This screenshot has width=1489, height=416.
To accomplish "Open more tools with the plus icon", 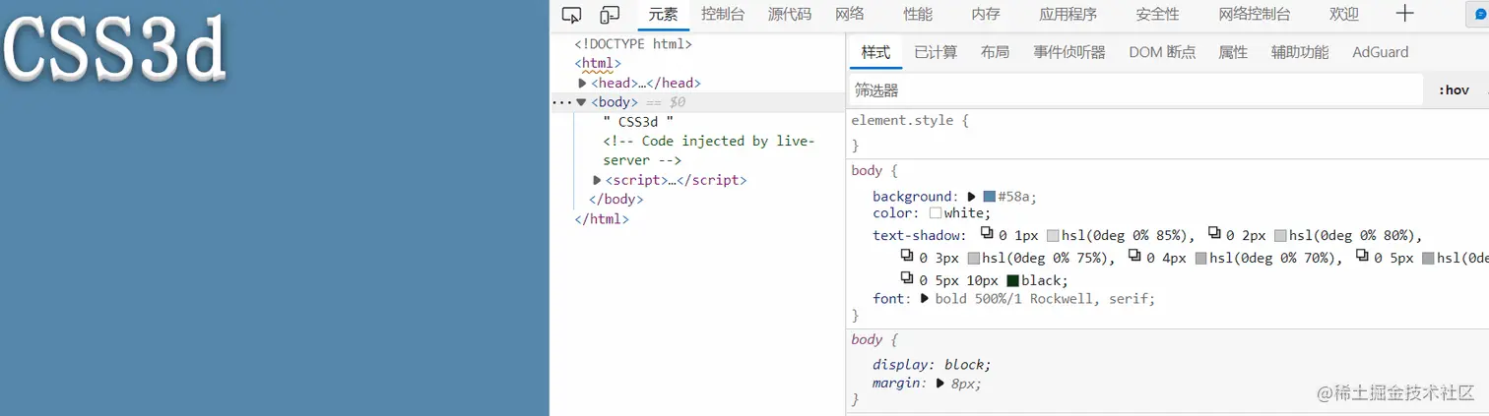I will (x=1405, y=14).
